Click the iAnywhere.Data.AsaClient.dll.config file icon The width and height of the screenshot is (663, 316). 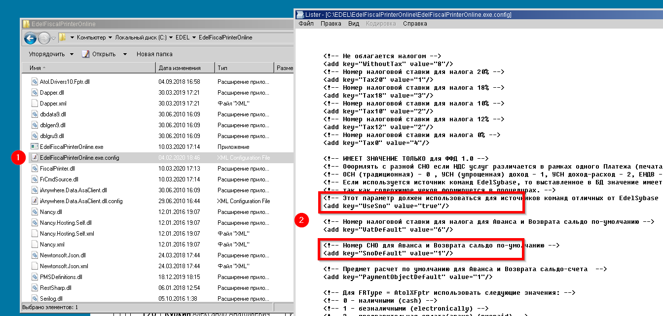click(x=35, y=201)
